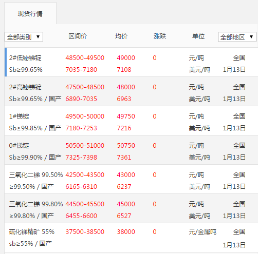
Task: Select the price range 44500-45500
Action: point(85,204)
